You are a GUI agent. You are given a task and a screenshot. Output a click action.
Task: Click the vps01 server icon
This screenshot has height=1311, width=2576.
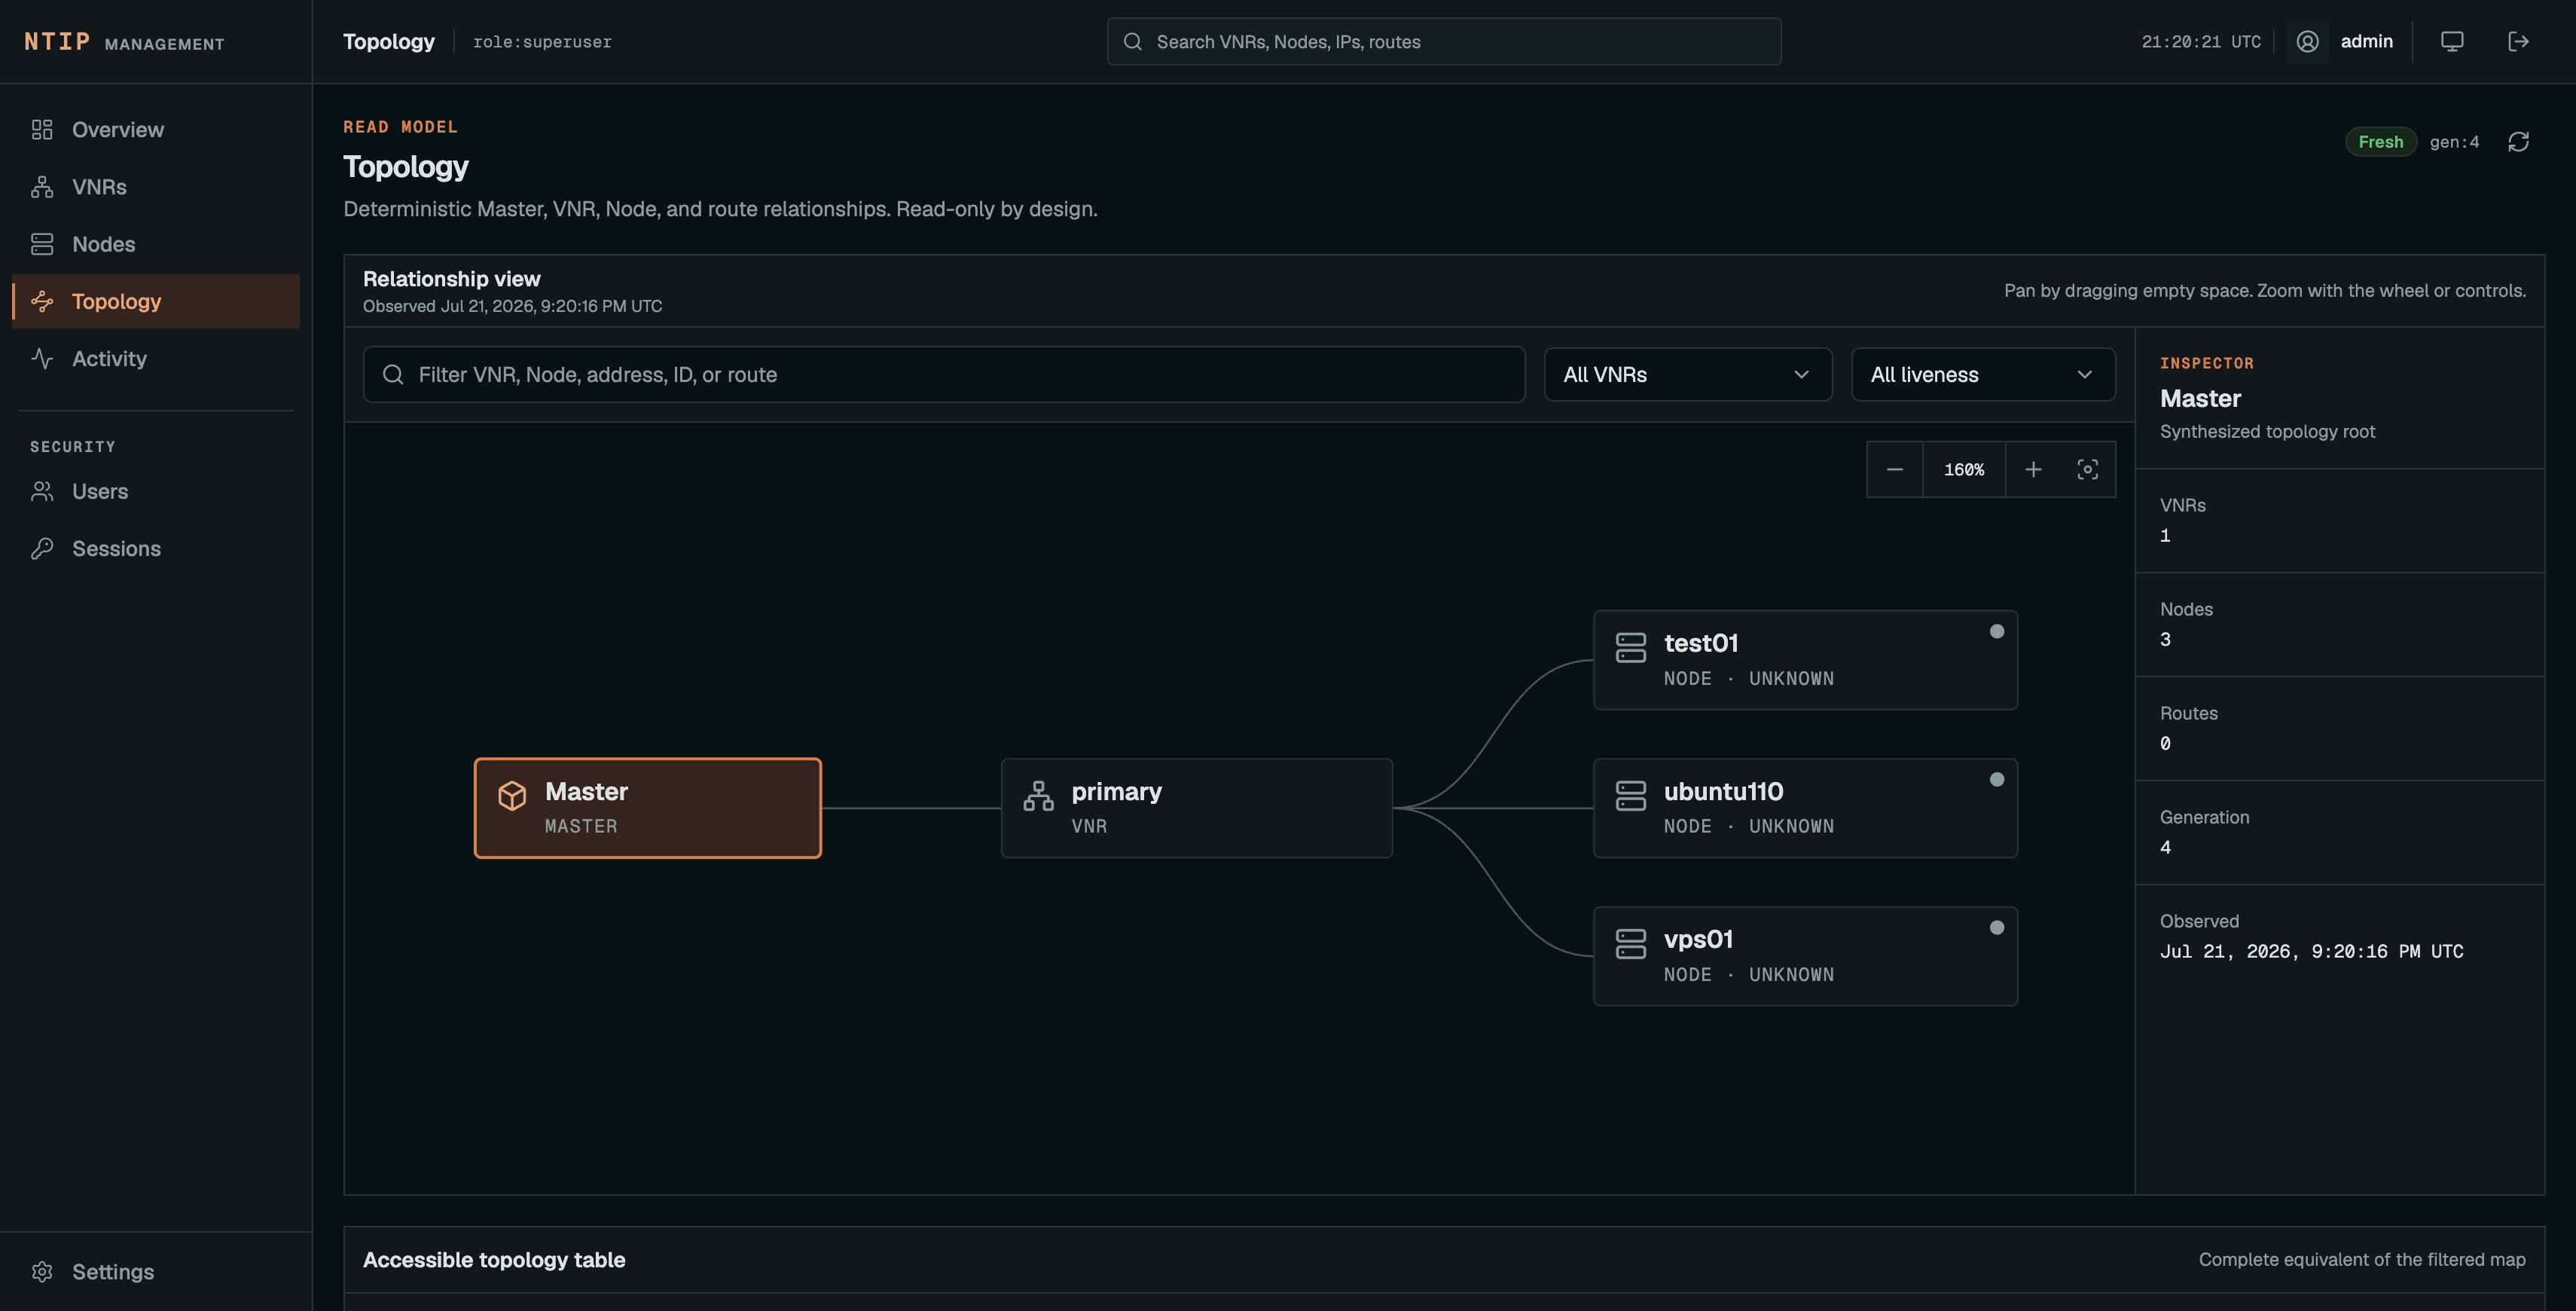point(1631,944)
